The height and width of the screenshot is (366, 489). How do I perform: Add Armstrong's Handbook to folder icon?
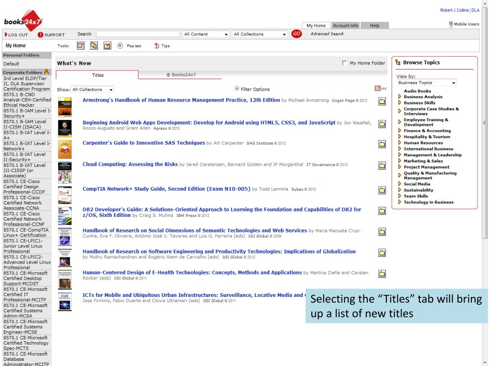pyautogui.click(x=382, y=102)
